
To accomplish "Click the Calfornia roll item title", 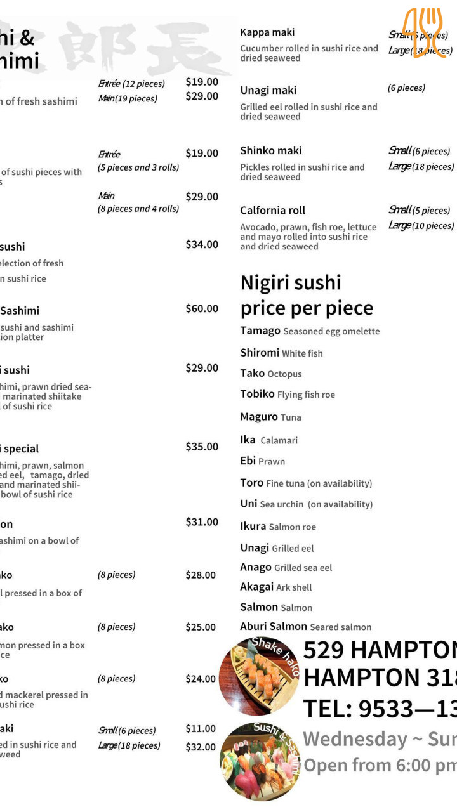I will [x=272, y=211].
